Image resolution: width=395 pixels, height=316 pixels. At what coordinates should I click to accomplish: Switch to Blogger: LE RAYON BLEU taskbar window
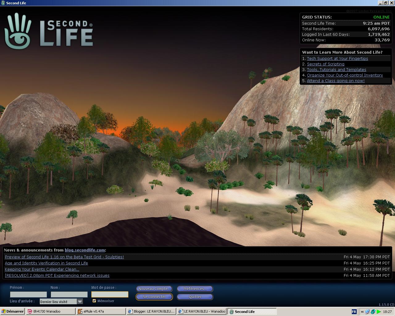151,311
